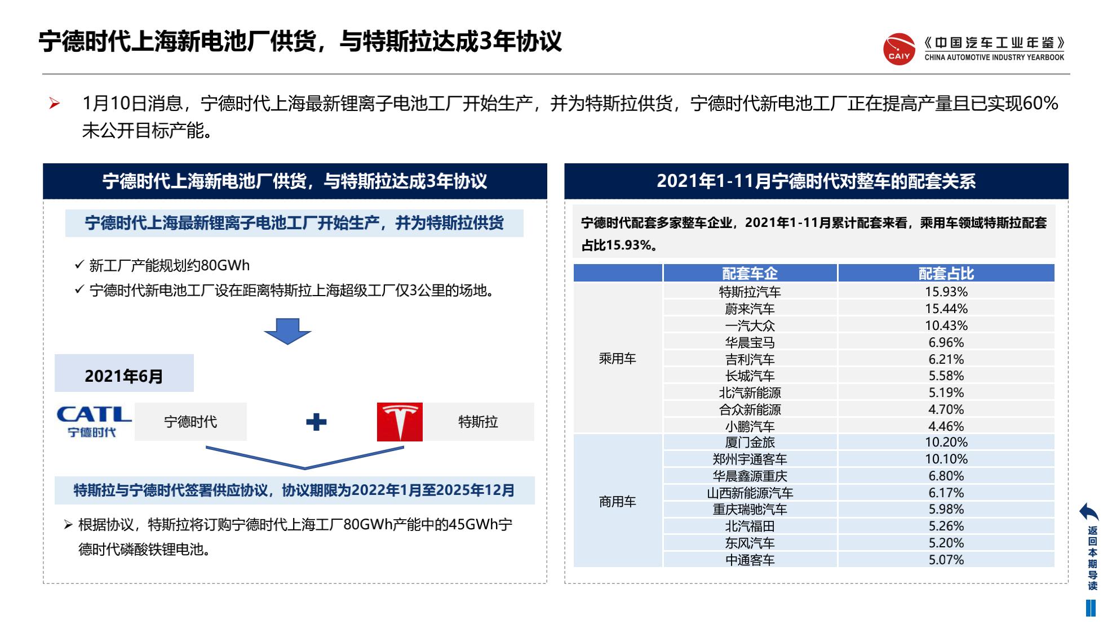Click the return arrow icon
Image resolution: width=1112 pixels, height=625 pixels.
click(x=1089, y=512)
